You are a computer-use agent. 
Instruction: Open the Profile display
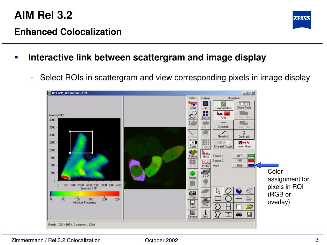pyautogui.click(x=206, y=163)
